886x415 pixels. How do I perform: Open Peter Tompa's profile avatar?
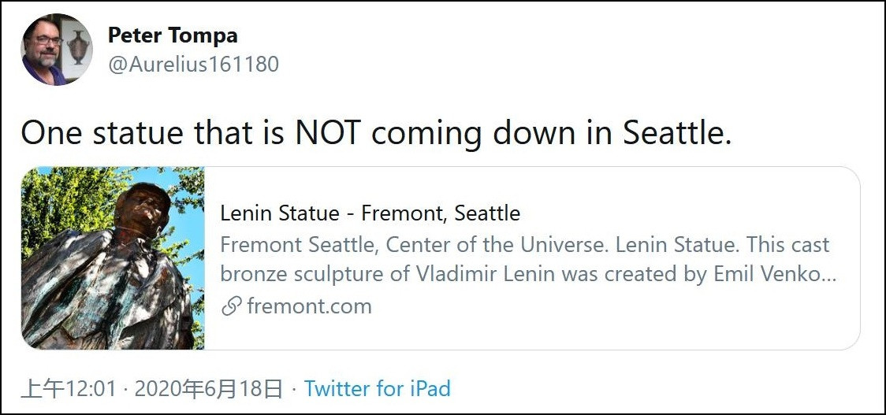coord(57,49)
